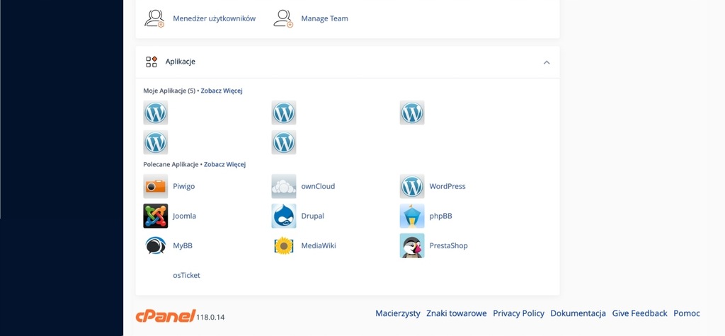Open the Dokumentacja footer link

tap(578, 313)
